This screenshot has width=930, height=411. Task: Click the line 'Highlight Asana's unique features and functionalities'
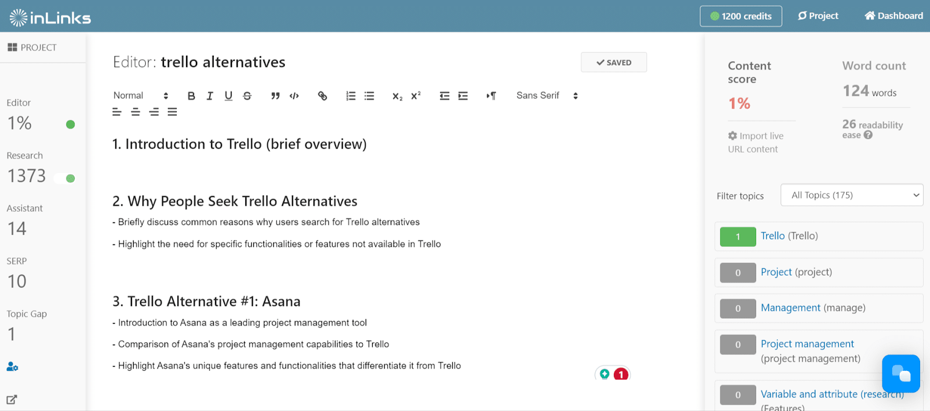coord(287,366)
